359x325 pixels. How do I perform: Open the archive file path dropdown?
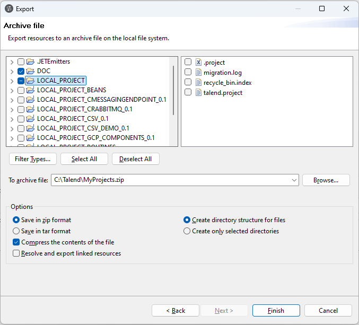click(294, 180)
